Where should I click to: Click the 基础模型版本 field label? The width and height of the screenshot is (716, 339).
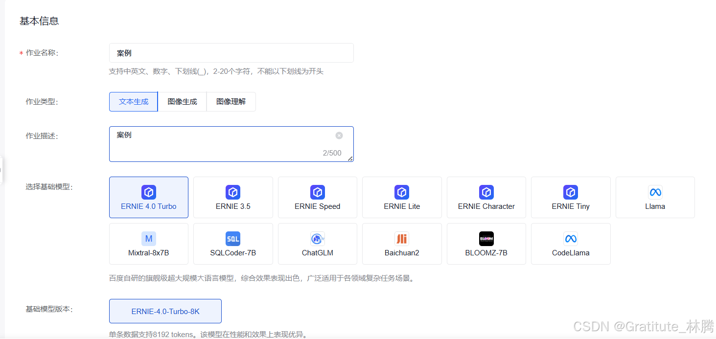click(x=49, y=309)
